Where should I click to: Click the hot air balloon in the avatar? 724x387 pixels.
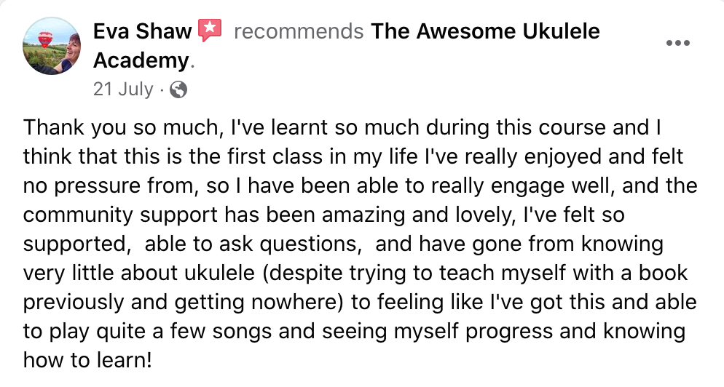point(44,40)
